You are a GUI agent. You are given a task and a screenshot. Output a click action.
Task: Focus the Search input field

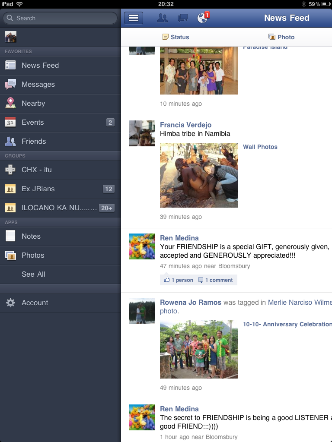[x=60, y=18]
